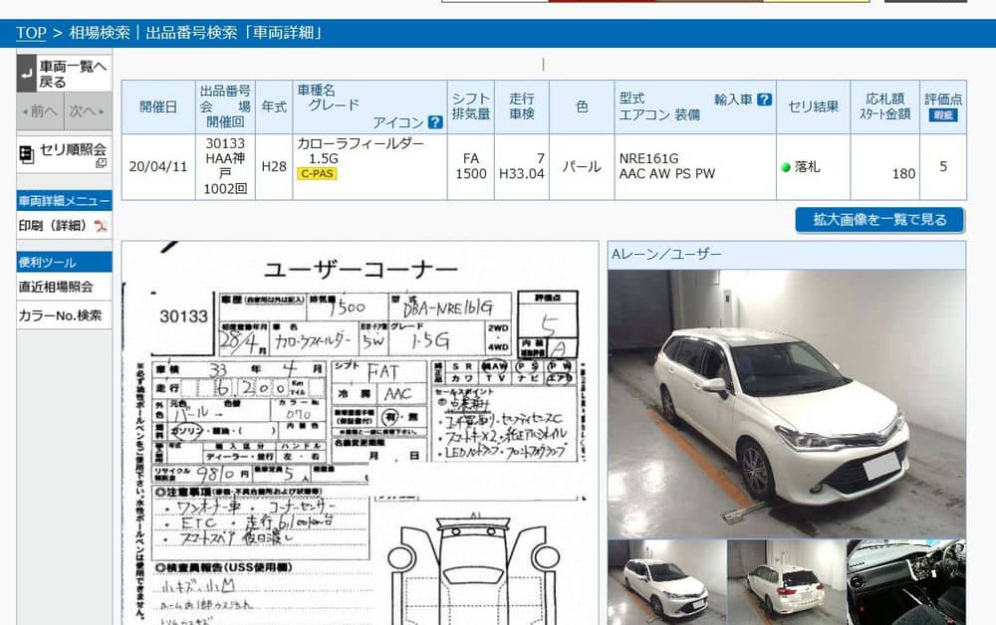Image resolution: width=996 pixels, height=625 pixels.
Task: Click the model code NRE161G
Action: [648, 158]
